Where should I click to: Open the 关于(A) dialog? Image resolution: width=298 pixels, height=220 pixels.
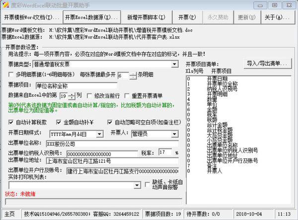click(x=278, y=17)
